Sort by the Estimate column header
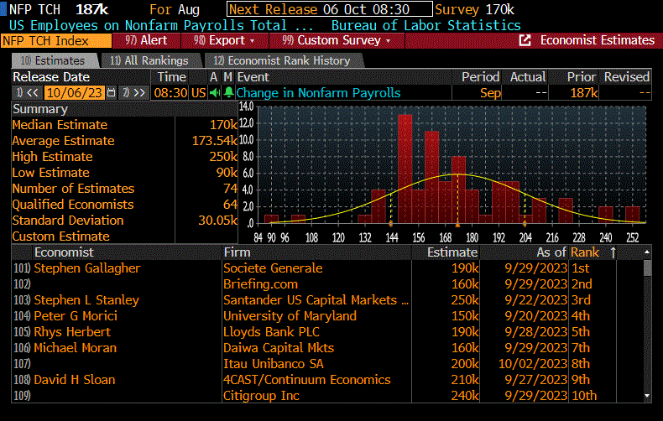Image resolution: width=663 pixels, height=421 pixels. click(452, 252)
